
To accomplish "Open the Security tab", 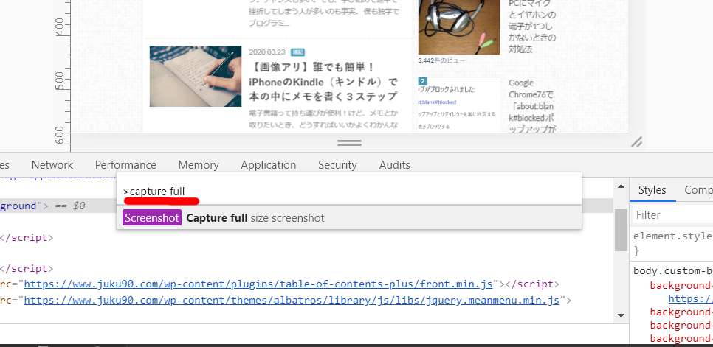I will click(337, 164).
